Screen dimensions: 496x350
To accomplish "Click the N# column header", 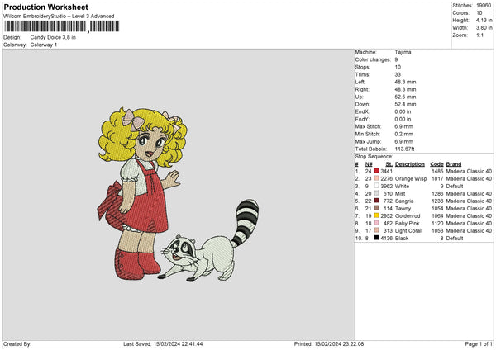I will point(369,164).
